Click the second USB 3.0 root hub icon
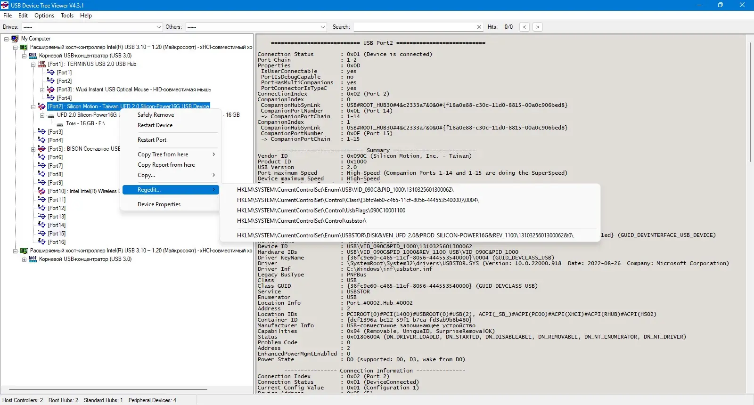Image resolution: width=754 pixels, height=405 pixels. tap(33, 259)
